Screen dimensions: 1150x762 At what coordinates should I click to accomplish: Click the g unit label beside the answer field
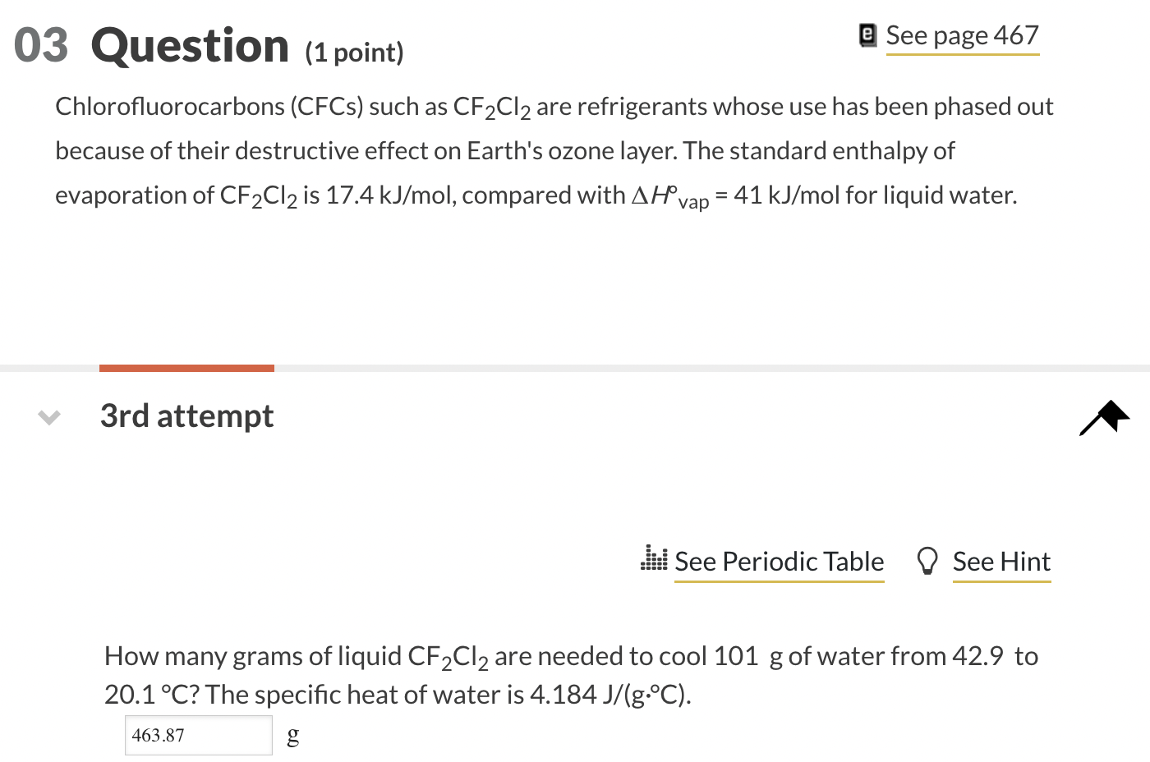[x=293, y=735]
